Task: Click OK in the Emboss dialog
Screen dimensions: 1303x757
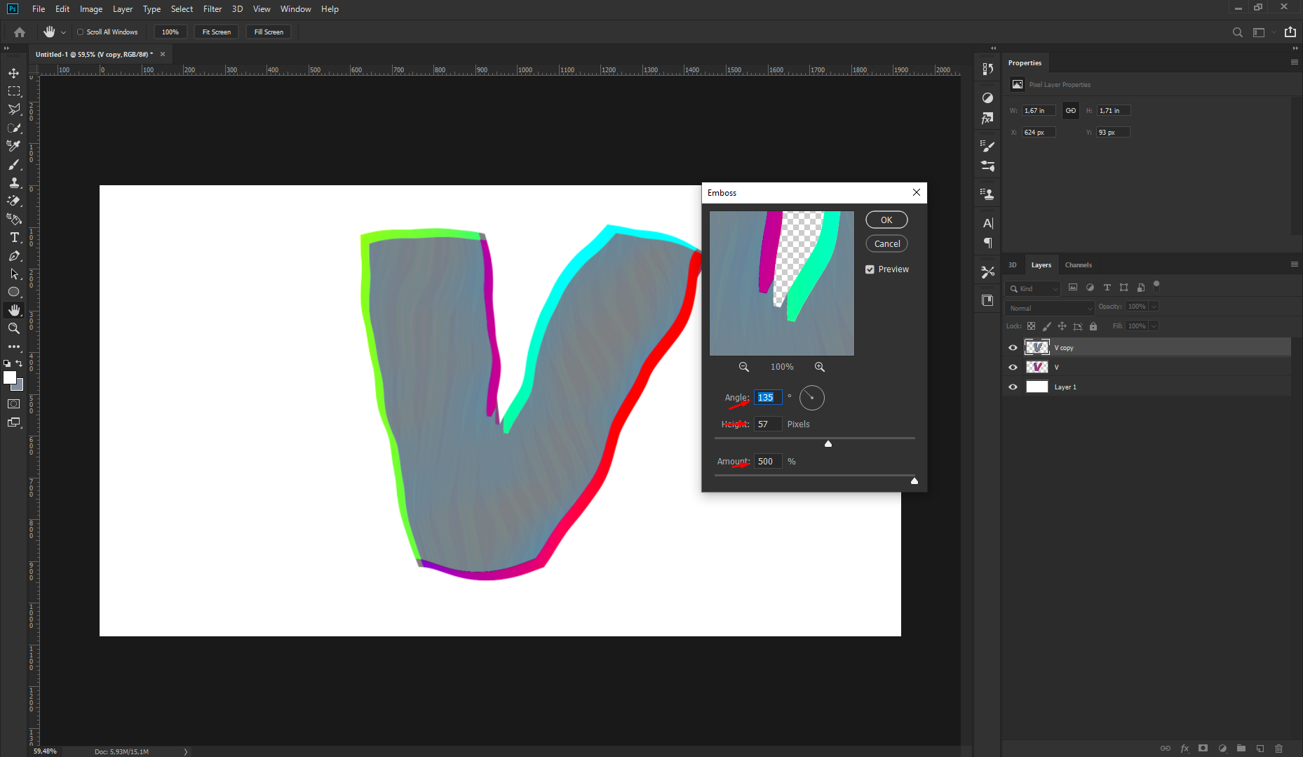Action: (x=886, y=220)
